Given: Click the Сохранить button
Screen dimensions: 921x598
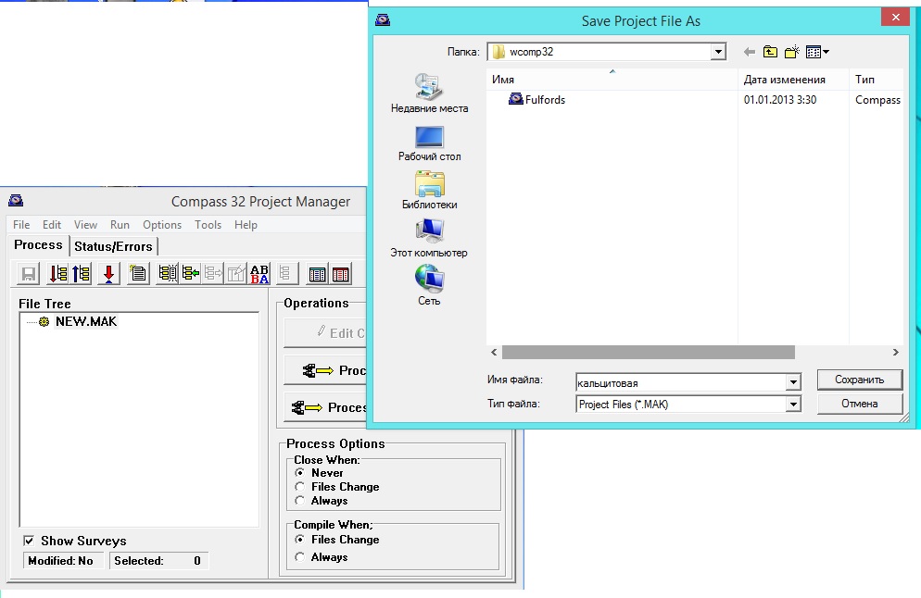Looking at the screenshot, I should tap(859, 380).
